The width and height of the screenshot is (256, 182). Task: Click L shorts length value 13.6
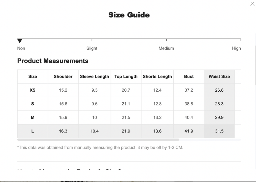pos(157,131)
